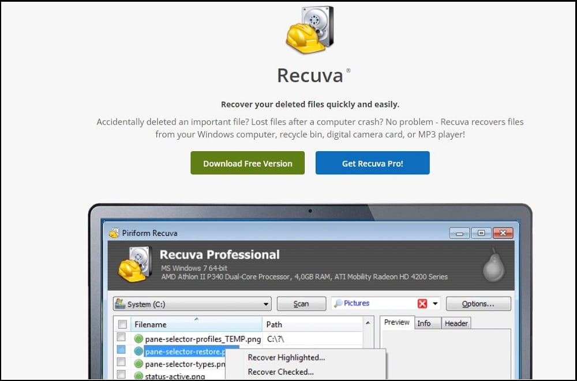Screen dimensions: 577x381
Task: Close the Piriform Recuva window
Action: (x=503, y=233)
